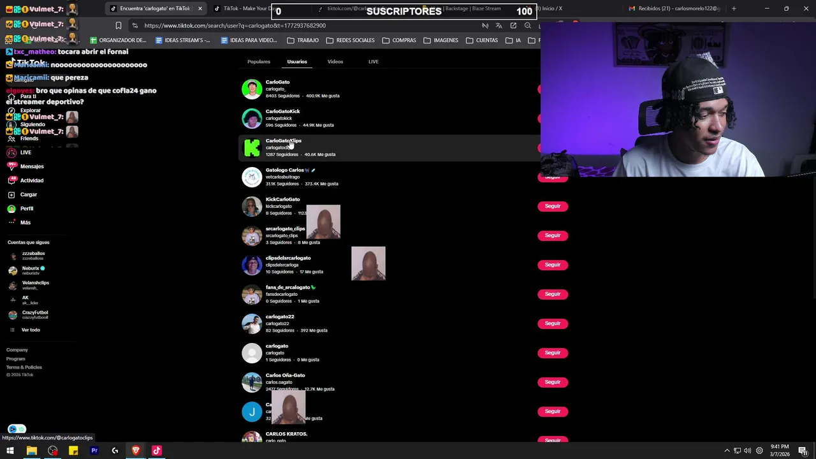Open Mensajes in the TikTok sidebar
The width and height of the screenshot is (816, 459).
tap(25, 166)
